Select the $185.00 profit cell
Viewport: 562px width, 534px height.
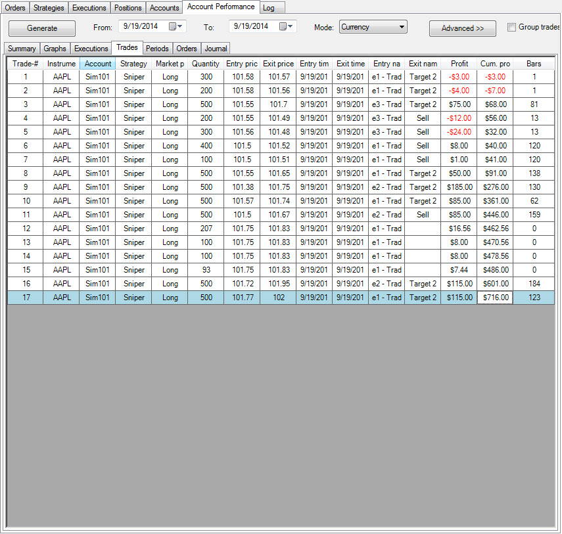(x=459, y=187)
